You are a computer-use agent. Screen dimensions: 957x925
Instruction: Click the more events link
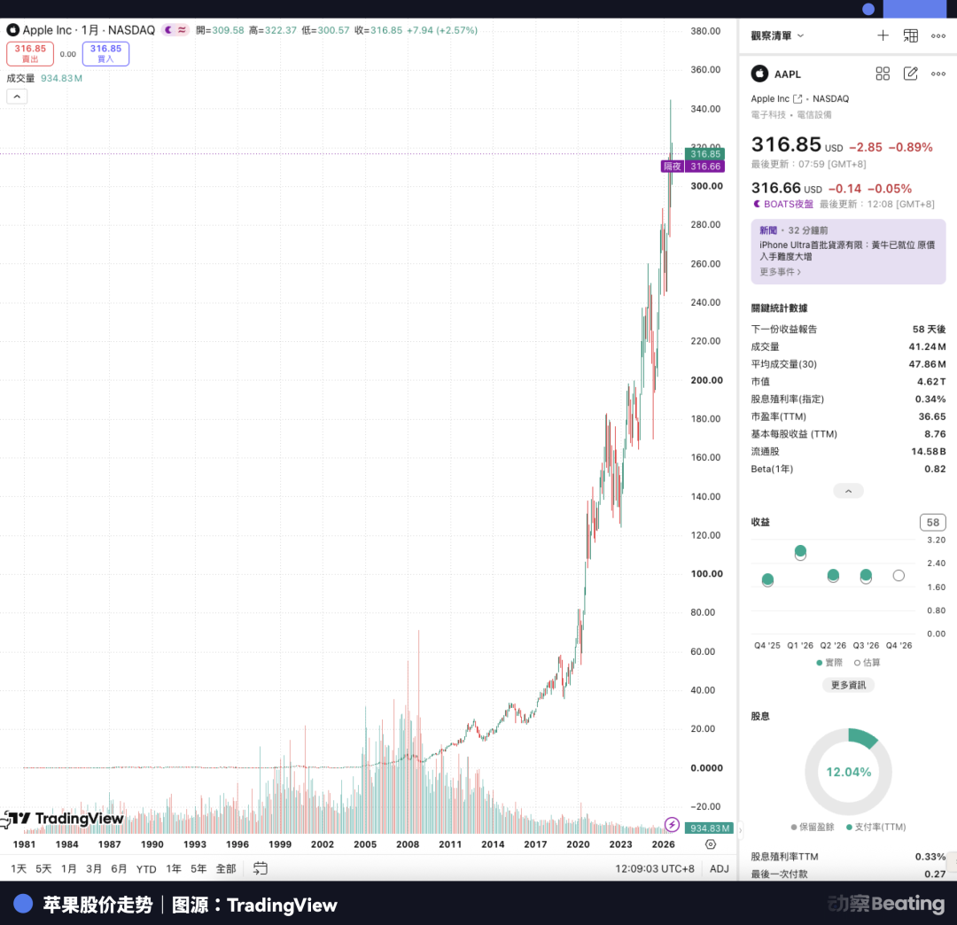pos(780,272)
